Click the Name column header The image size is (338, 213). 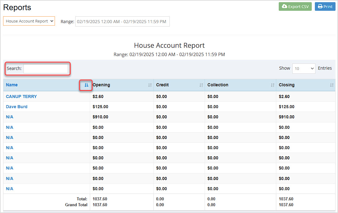coord(12,85)
